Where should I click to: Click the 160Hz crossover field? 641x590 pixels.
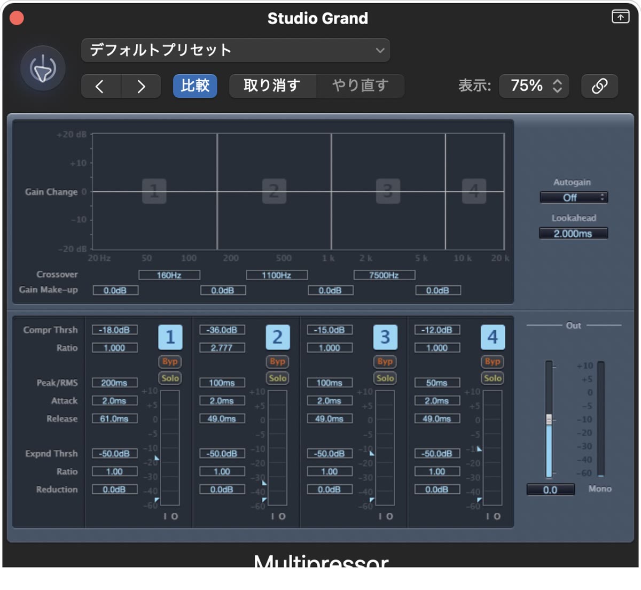[169, 275]
